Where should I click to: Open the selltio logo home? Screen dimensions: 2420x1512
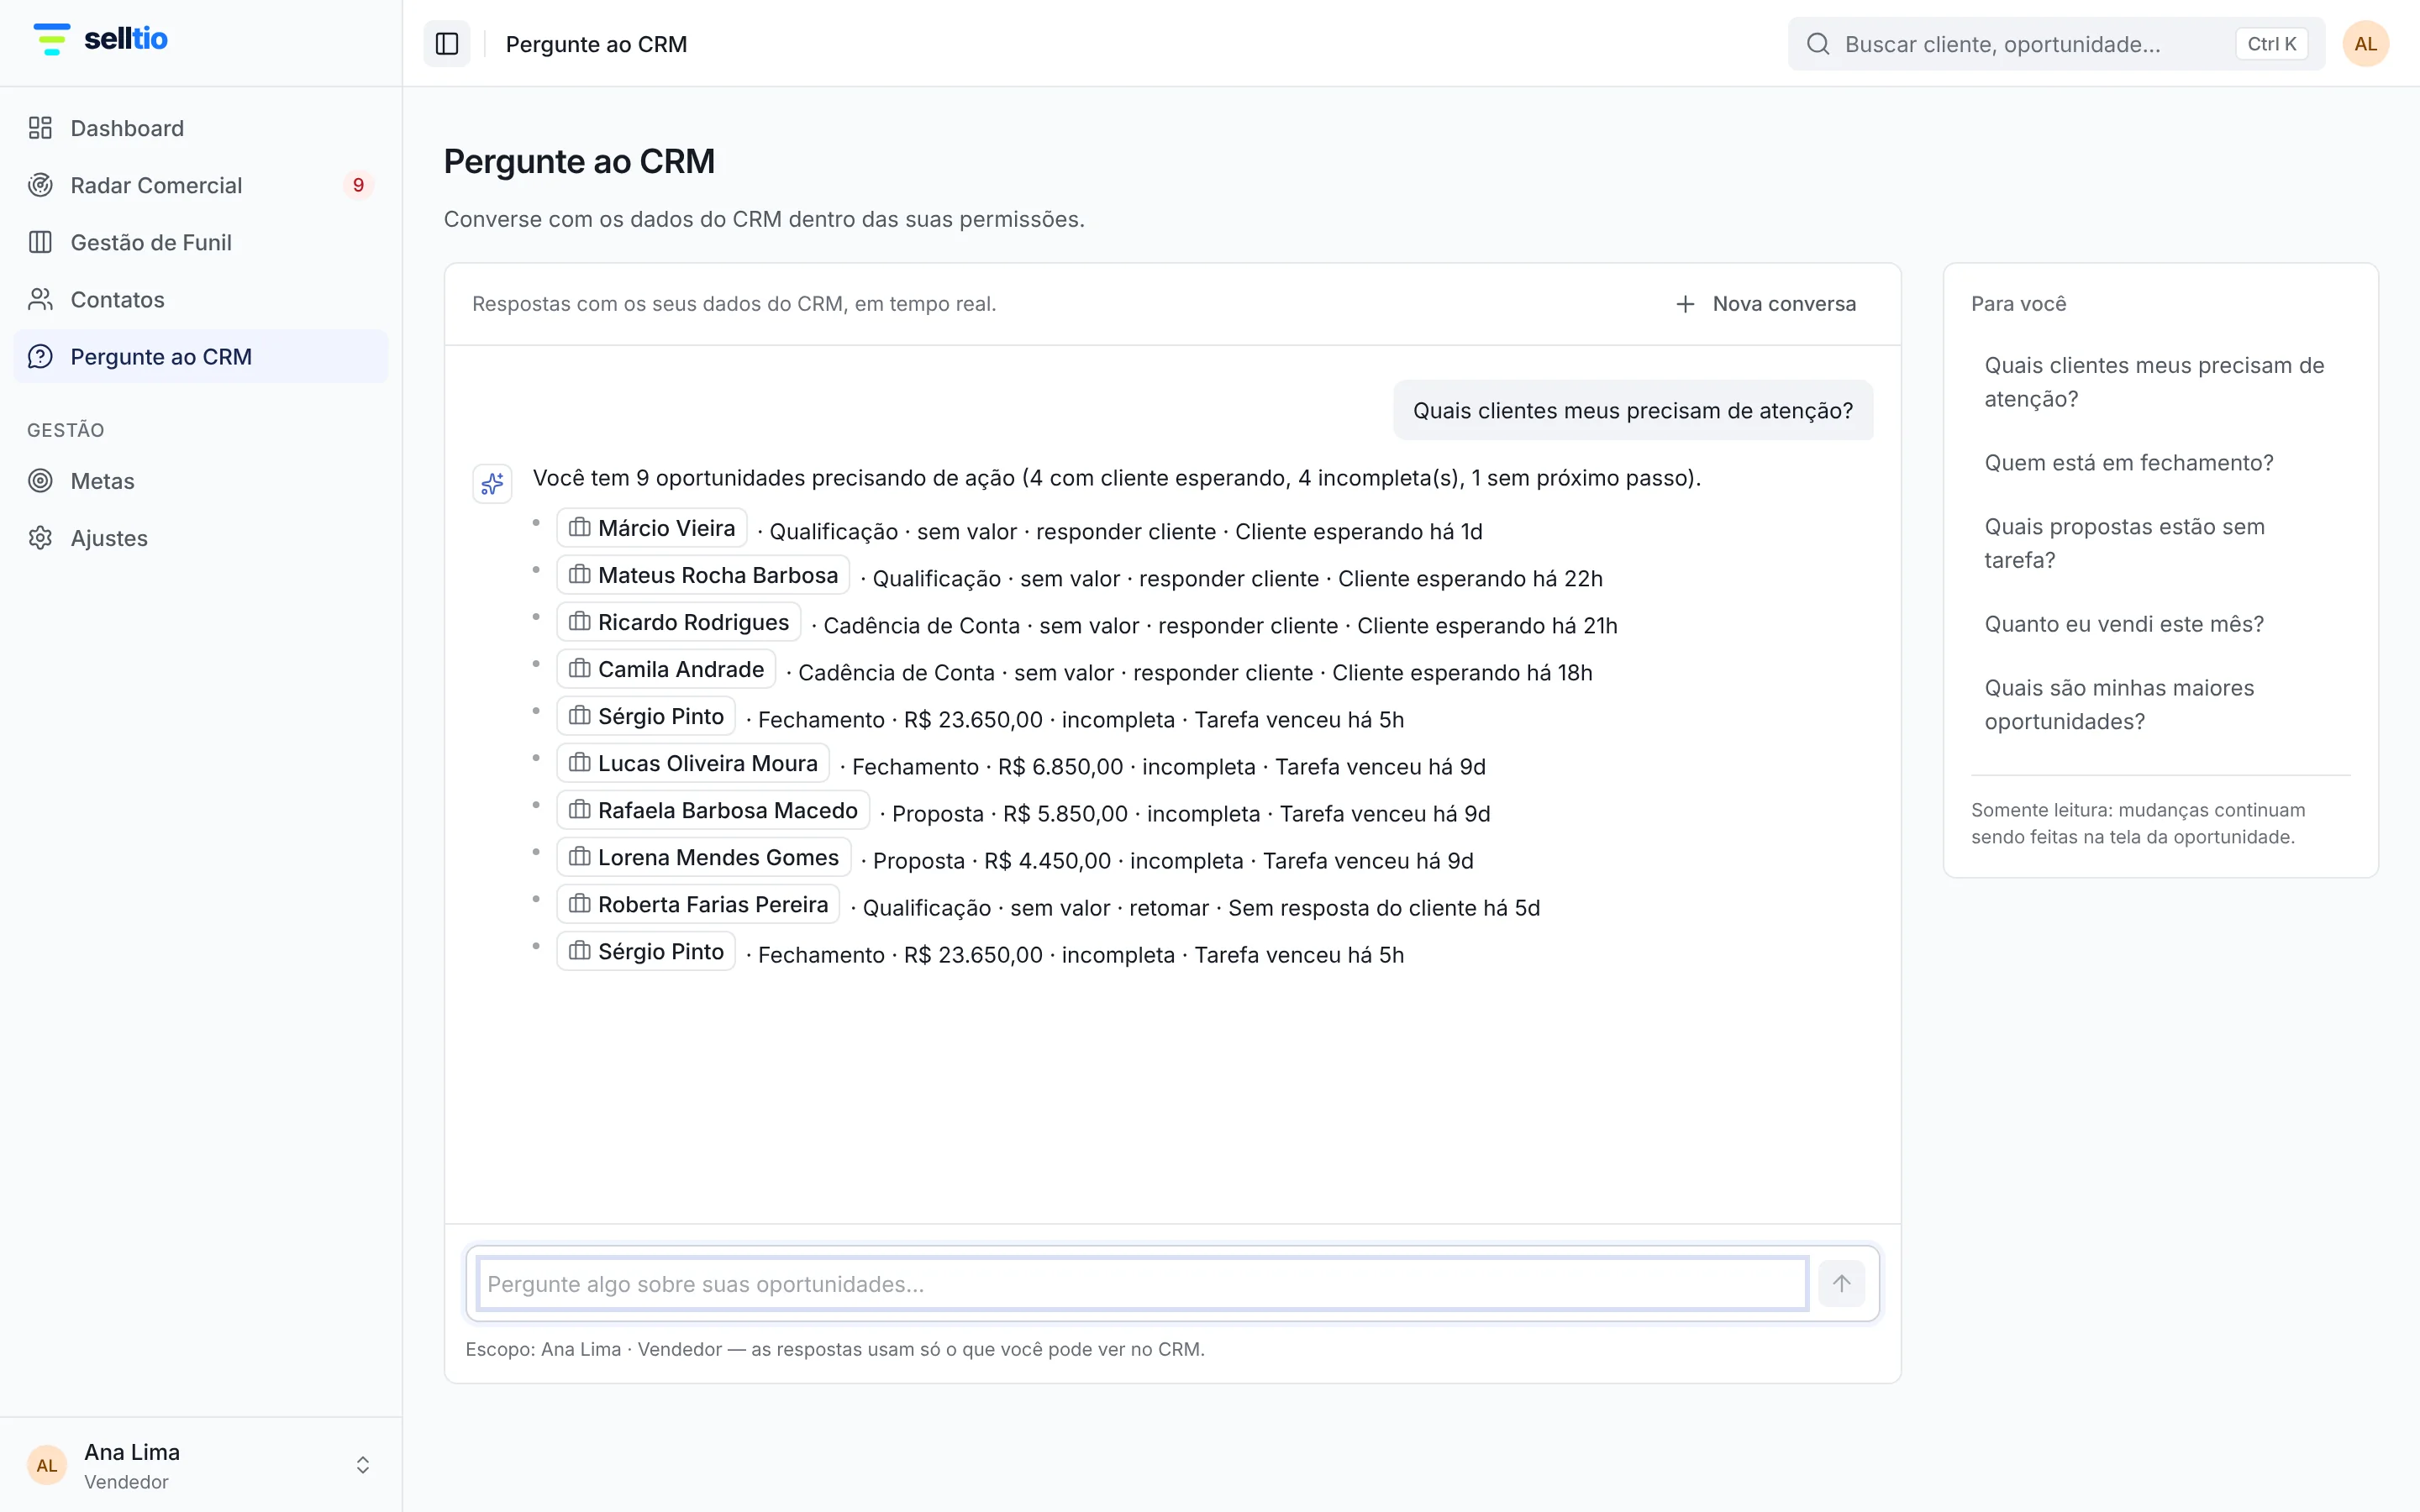click(100, 39)
